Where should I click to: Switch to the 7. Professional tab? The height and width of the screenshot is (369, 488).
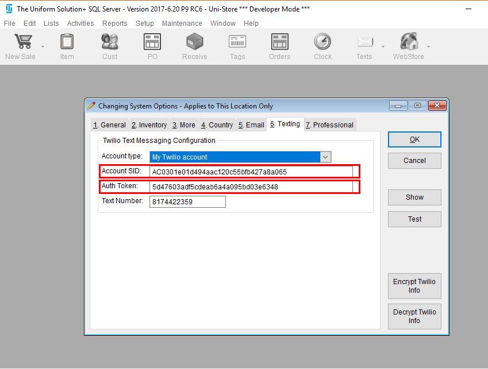click(x=329, y=125)
